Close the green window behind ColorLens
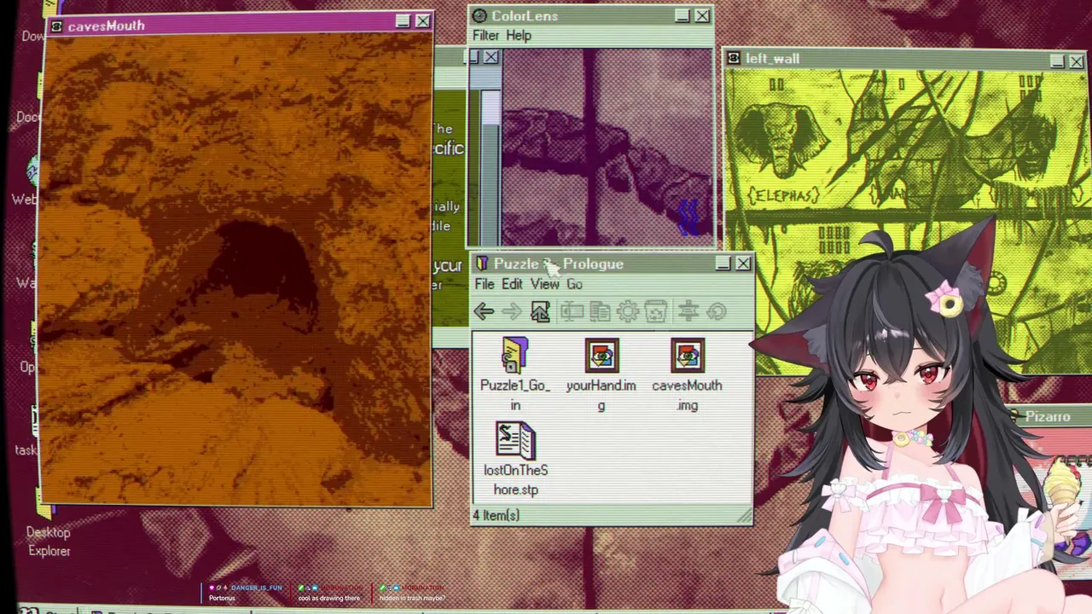The width and height of the screenshot is (1092, 614). tap(491, 57)
